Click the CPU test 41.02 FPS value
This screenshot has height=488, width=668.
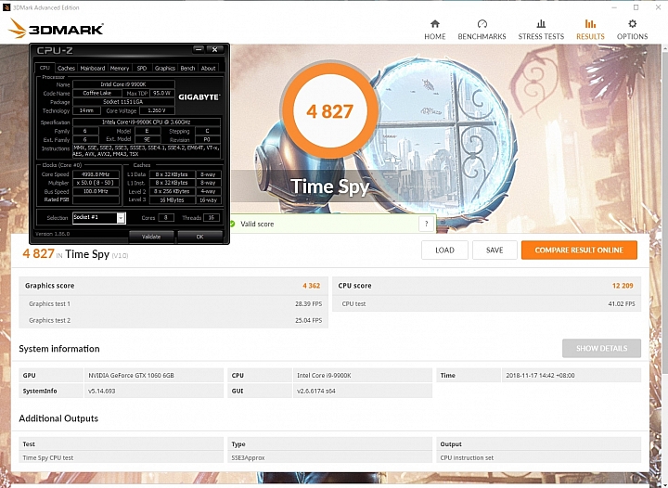tap(621, 303)
